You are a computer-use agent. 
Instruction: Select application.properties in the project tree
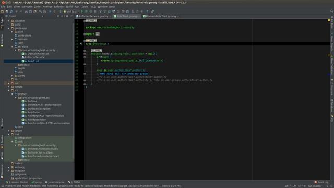tap(28, 178)
